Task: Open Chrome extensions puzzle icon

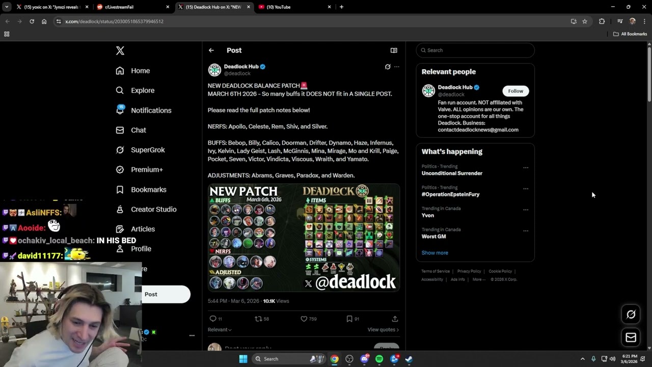Action: (x=602, y=21)
